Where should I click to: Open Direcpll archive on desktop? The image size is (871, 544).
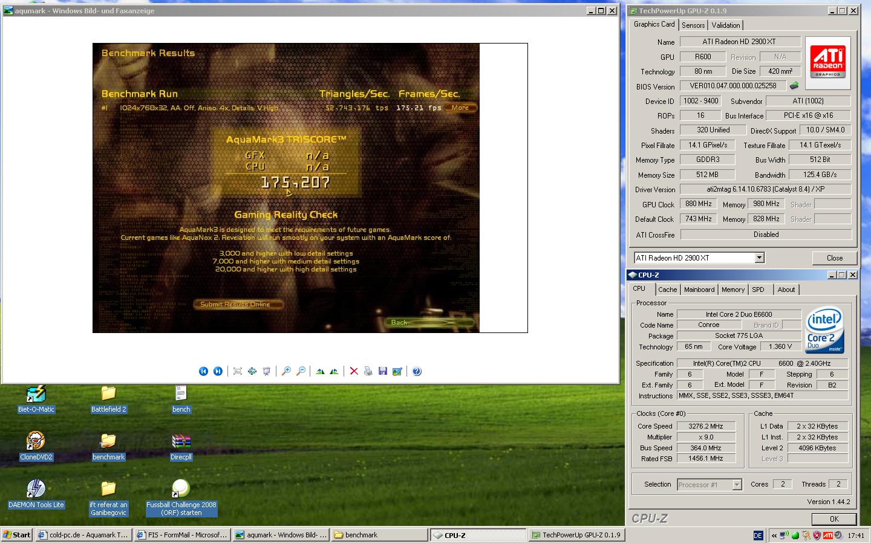pyautogui.click(x=181, y=447)
